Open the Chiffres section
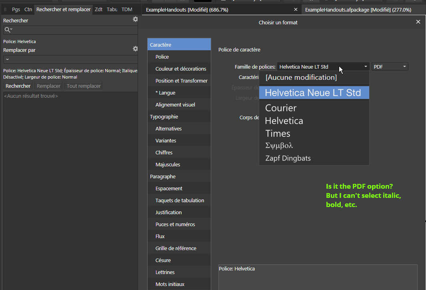 coord(179,152)
